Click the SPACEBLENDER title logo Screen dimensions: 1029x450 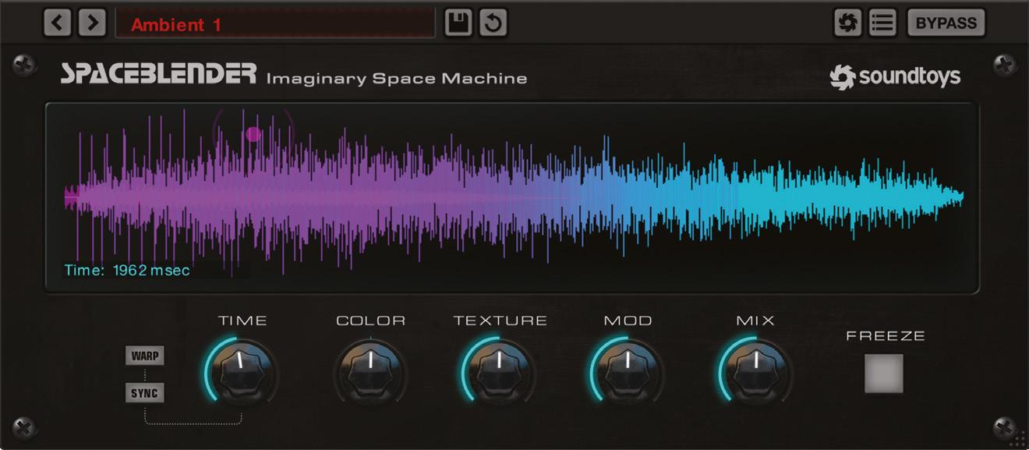158,74
